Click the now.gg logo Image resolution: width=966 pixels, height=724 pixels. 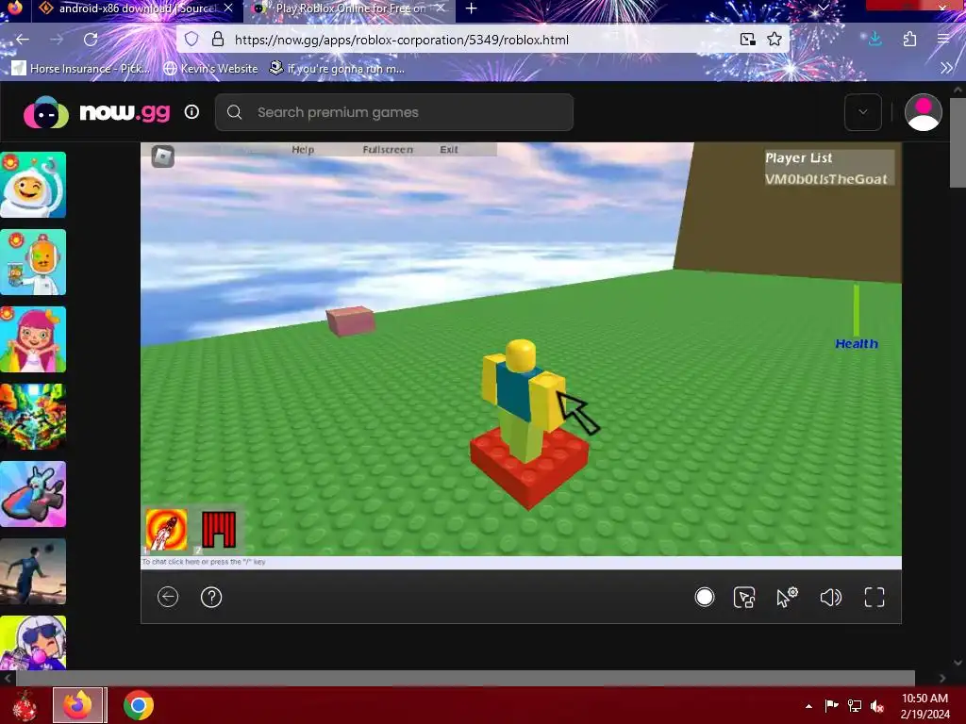click(x=97, y=112)
